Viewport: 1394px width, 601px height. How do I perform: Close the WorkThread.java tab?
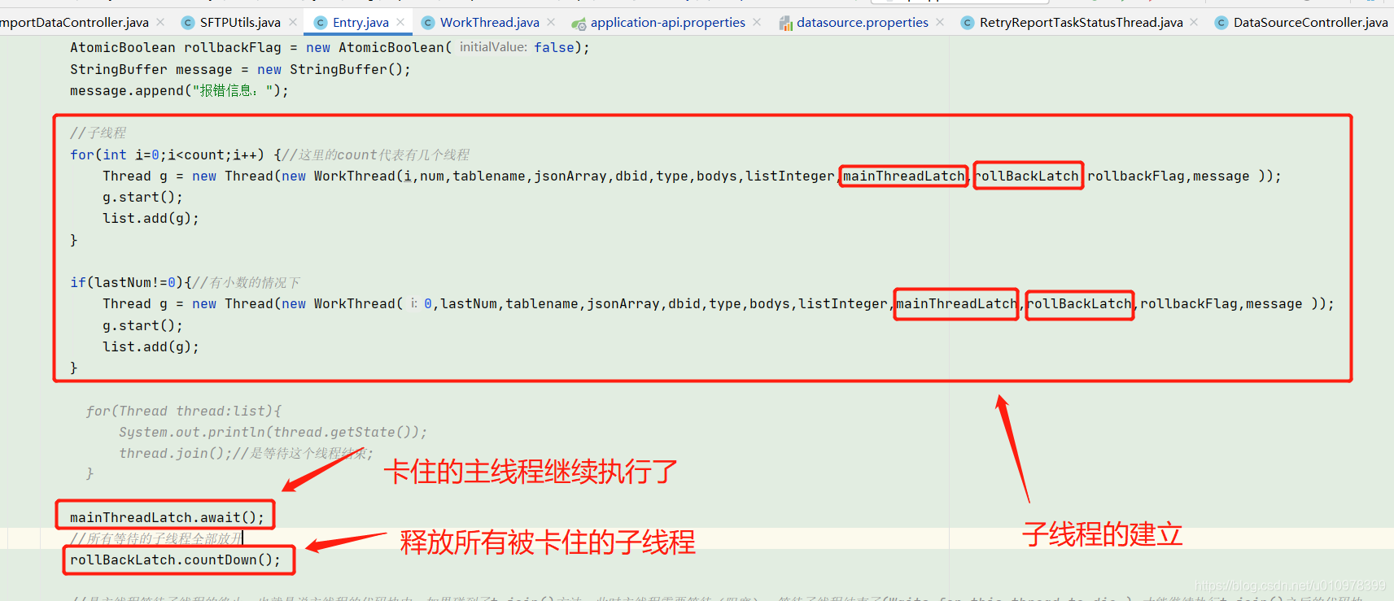click(x=551, y=23)
